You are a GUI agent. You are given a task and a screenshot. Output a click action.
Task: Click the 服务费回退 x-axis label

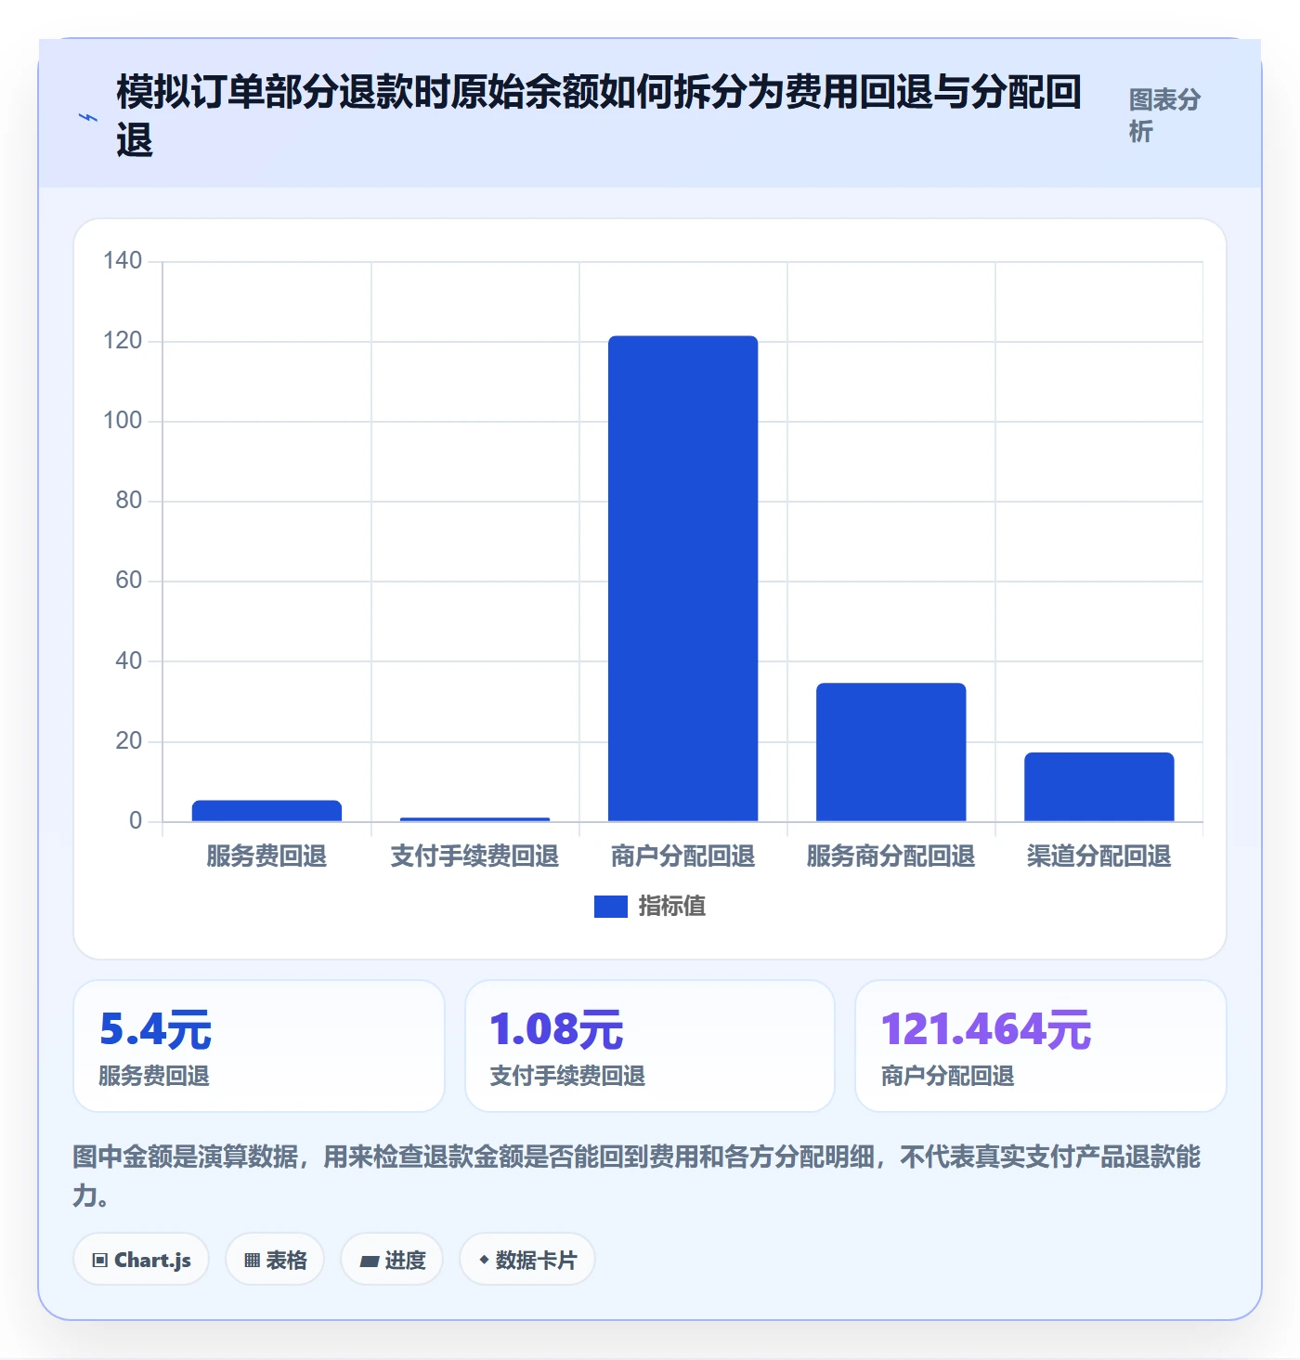266,857
